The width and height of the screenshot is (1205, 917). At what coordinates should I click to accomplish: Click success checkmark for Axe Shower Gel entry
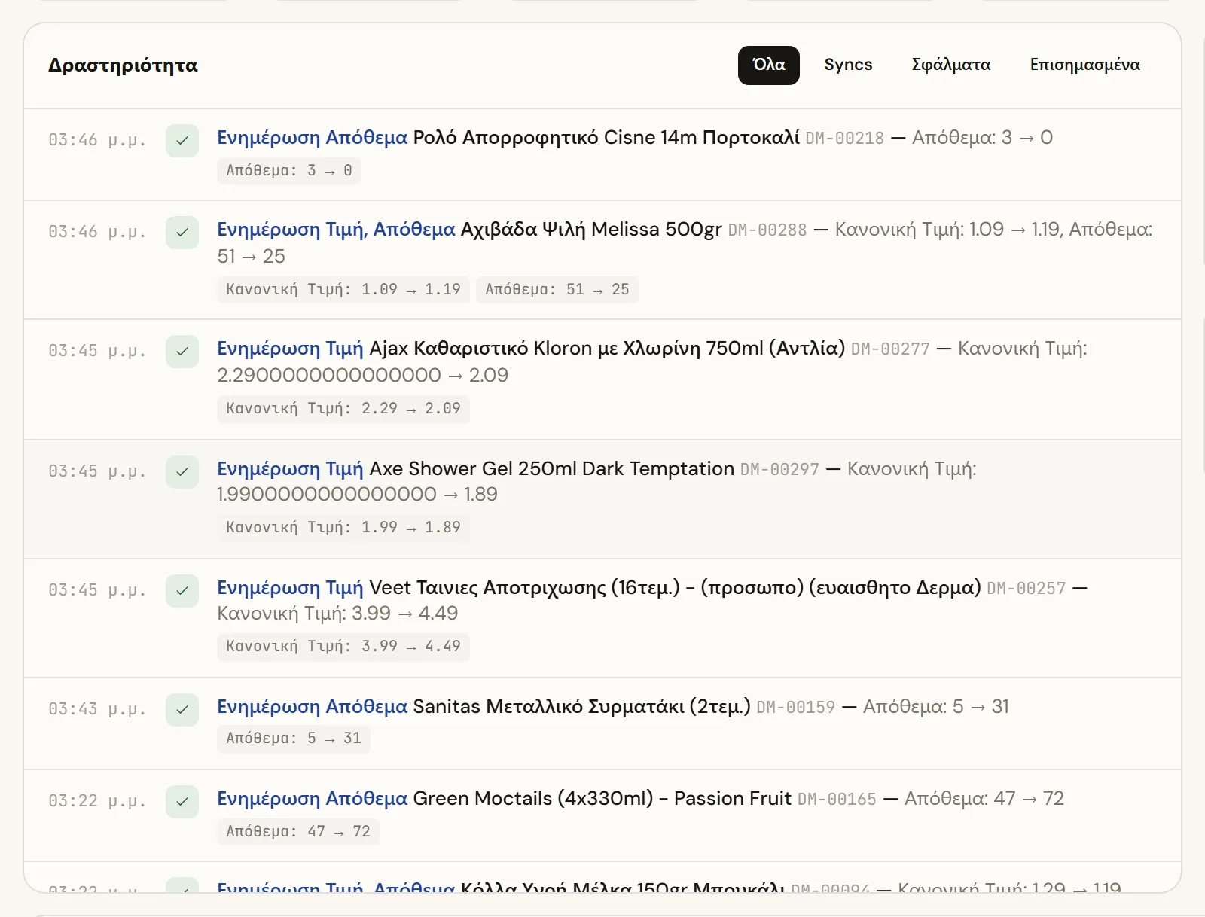pos(182,472)
